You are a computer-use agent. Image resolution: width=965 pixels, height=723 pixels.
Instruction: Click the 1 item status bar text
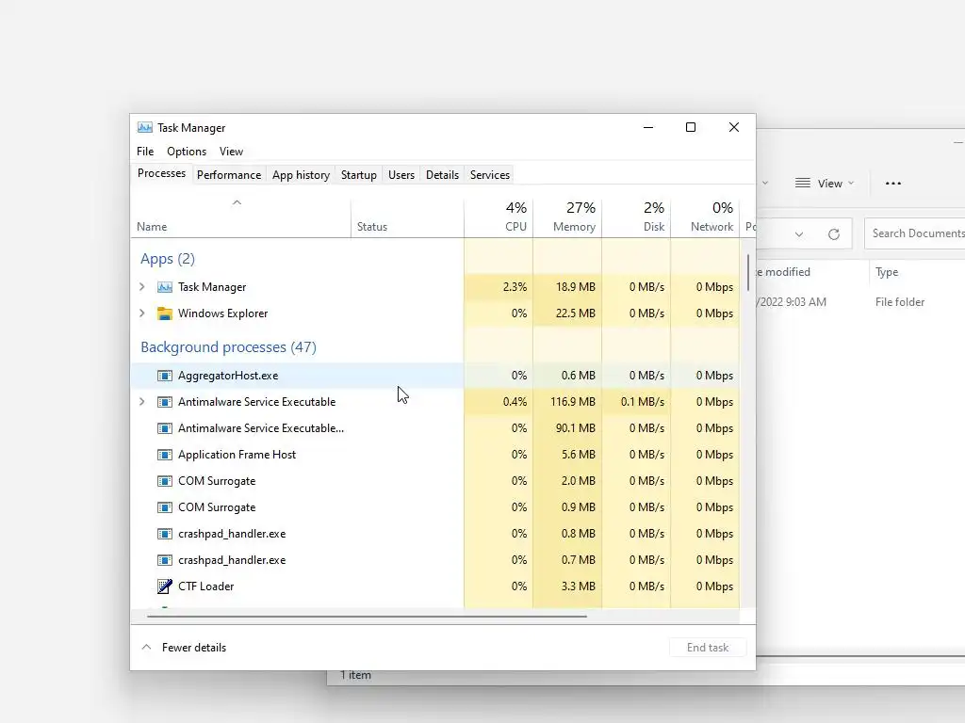point(355,675)
